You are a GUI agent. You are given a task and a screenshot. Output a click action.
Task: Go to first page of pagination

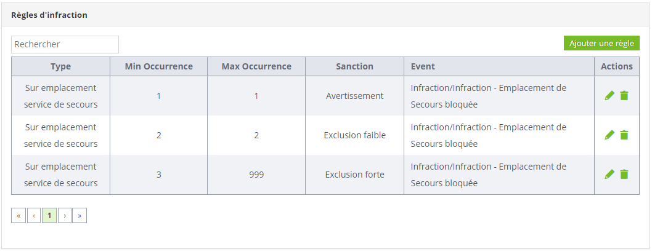coord(18,216)
